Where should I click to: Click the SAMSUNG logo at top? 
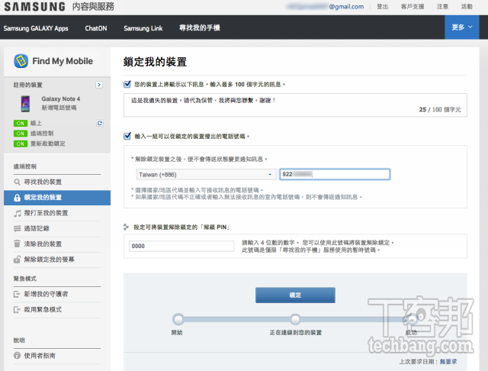pos(34,7)
